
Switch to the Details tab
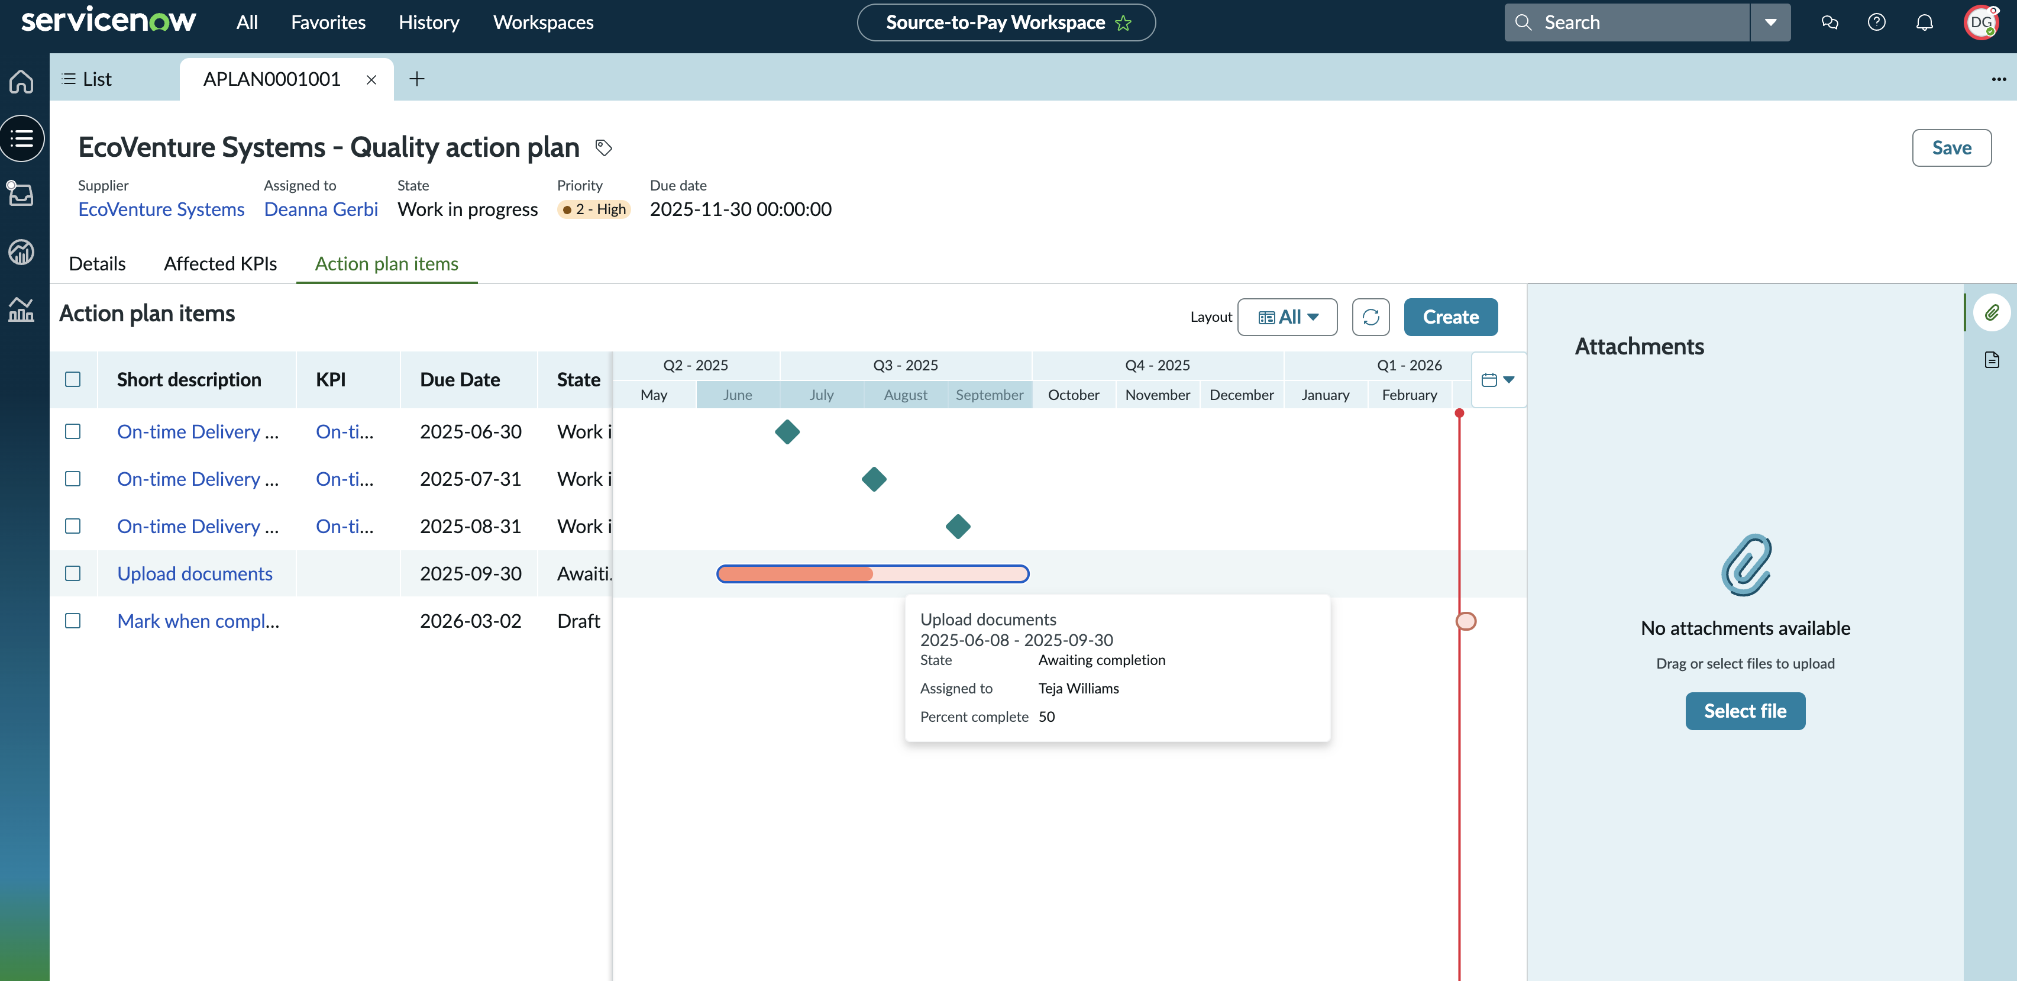pos(97,264)
